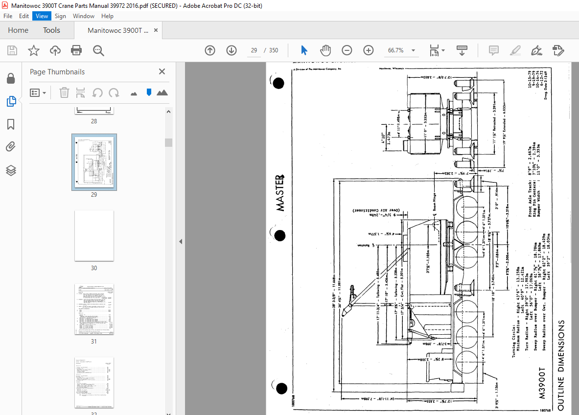Open the fit page options tool

434,50
